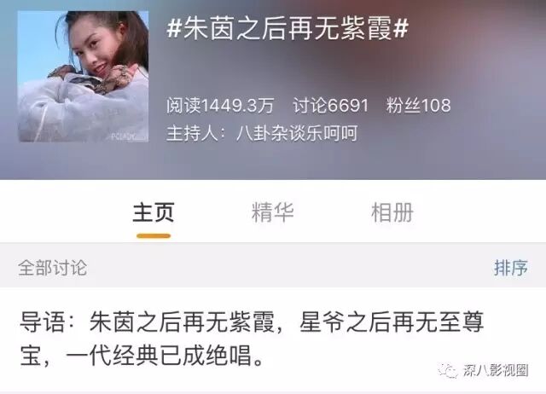Select the 主页 tab
Viewport: 546px width, 394px height.
(x=154, y=212)
